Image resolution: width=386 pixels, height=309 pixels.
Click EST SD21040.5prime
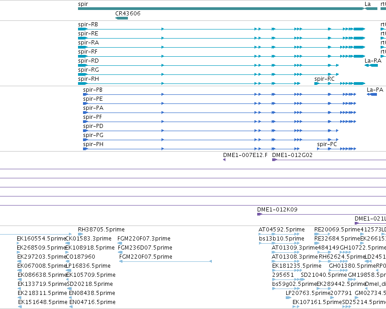coord(303,280)
